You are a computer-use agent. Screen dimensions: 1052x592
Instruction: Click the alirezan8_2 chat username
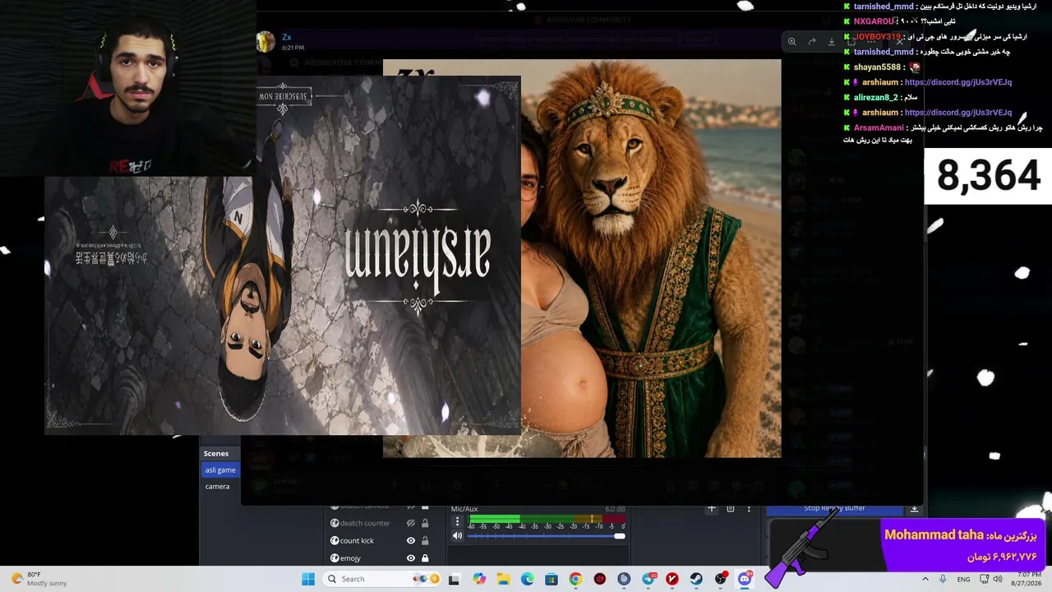[x=876, y=98]
